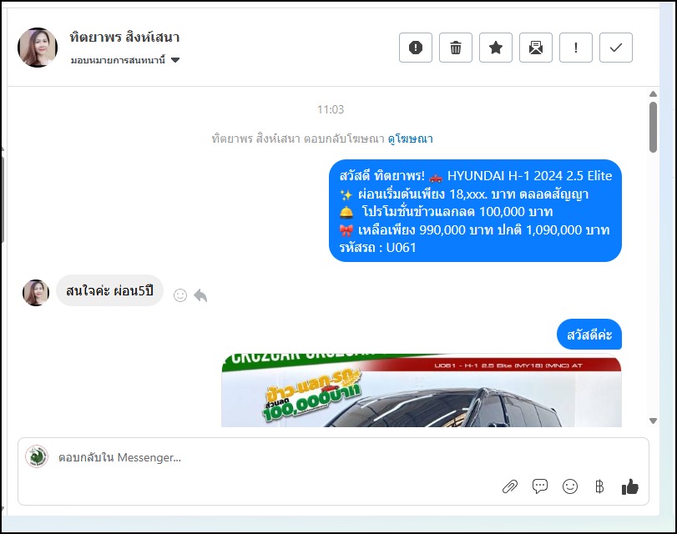This screenshot has height=534, width=677.
Task: Mark conversation unread with envelope icon
Action: tap(536, 48)
